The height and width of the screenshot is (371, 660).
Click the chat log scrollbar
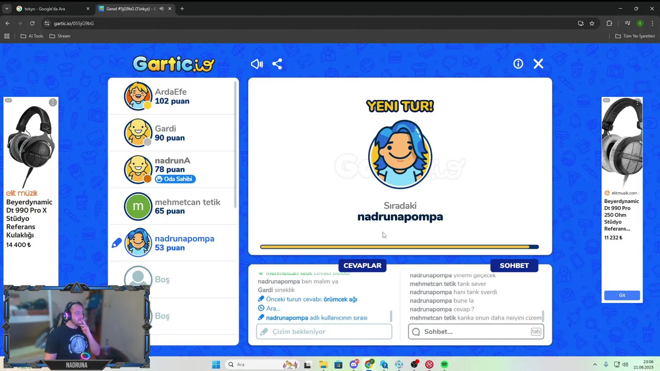[543, 316]
